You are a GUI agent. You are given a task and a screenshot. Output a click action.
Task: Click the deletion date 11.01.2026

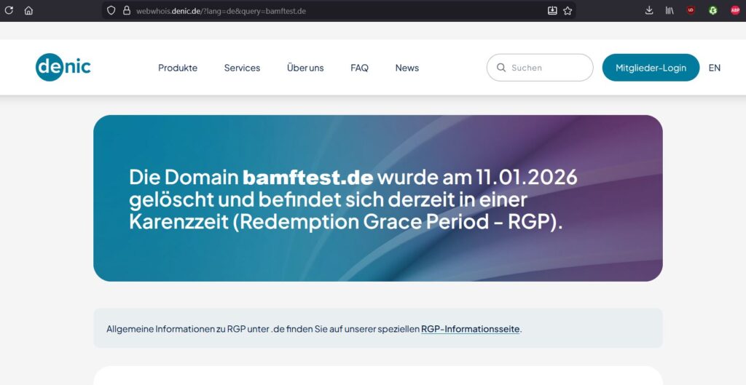[527, 178]
